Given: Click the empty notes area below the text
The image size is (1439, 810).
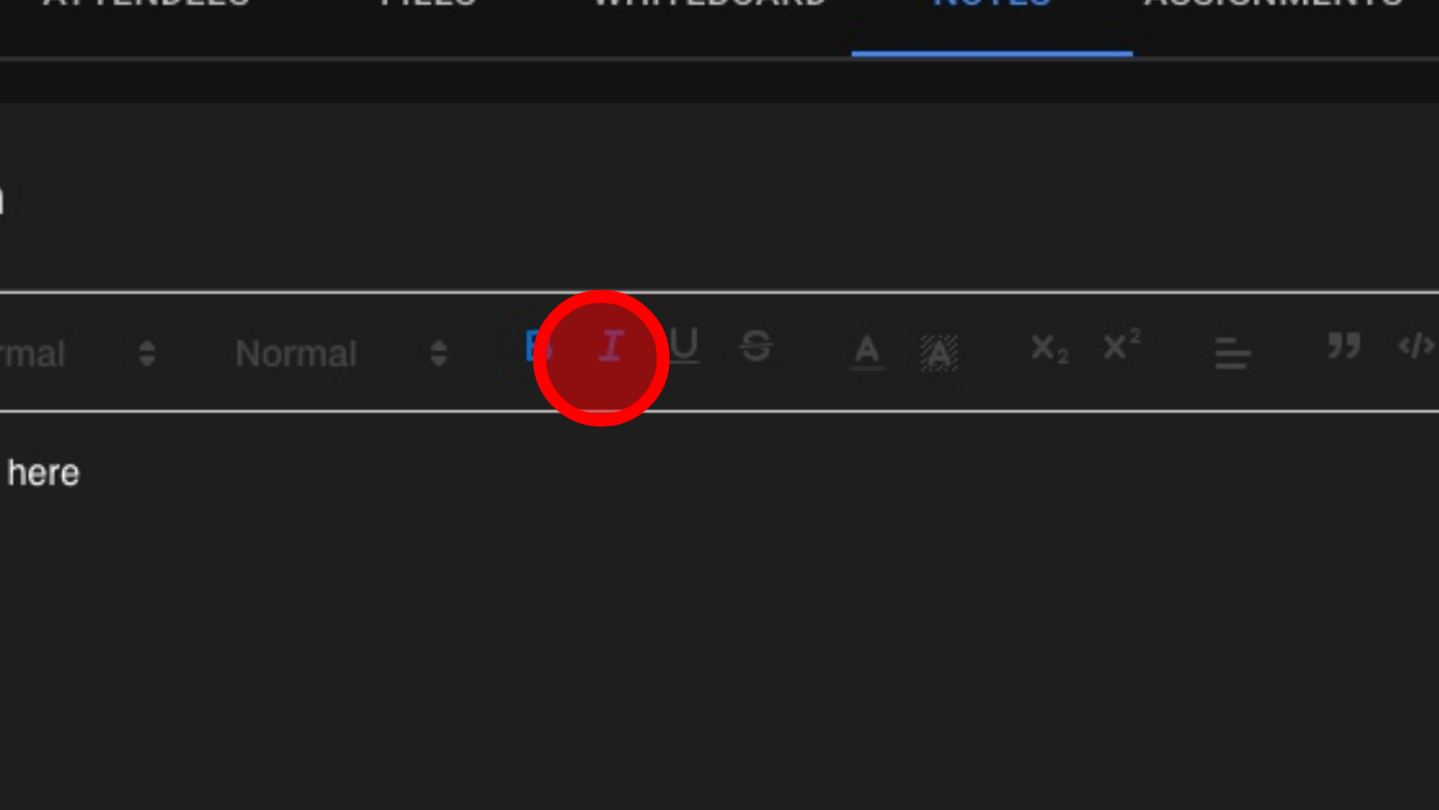Looking at the screenshot, I should click(x=719, y=645).
